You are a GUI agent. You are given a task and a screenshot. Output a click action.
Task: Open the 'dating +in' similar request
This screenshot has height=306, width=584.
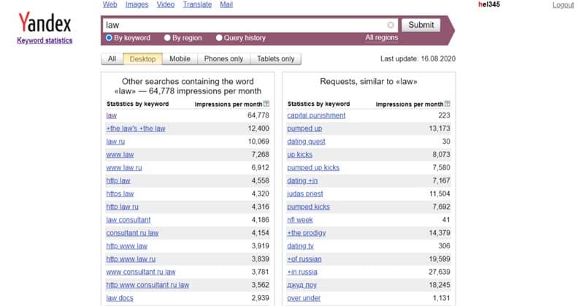click(302, 181)
